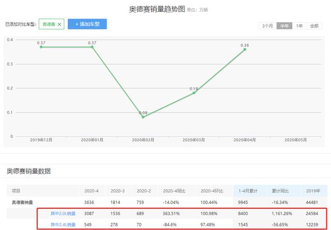The width and height of the screenshot is (331, 230).
Task: Click the 9945 cumulative cell
Action: pyautogui.click(x=243, y=202)
